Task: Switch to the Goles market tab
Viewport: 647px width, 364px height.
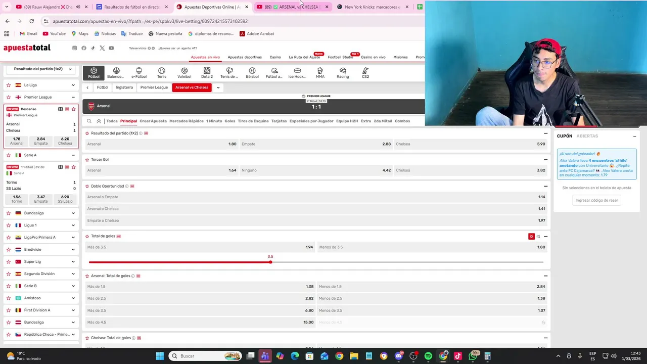Action: pos(230,121)
